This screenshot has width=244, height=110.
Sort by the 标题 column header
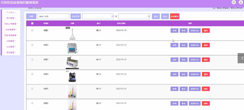[46, 24]
